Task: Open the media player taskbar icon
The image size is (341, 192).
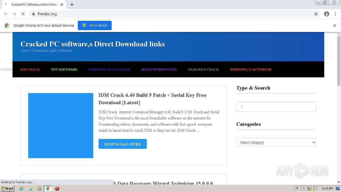Action: tap(39, 189)
